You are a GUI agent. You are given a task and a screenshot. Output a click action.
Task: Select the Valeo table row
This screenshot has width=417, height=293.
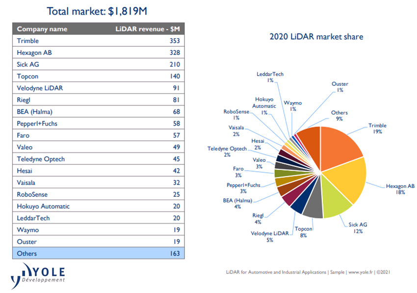pos(99,147)
